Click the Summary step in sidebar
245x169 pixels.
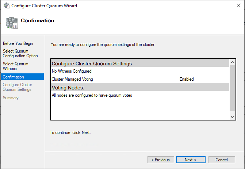pos(11,98)
